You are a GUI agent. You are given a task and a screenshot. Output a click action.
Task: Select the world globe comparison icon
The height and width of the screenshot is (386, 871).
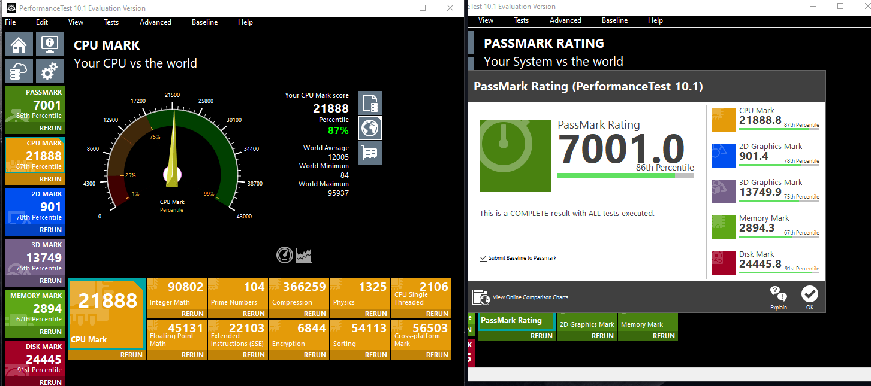pyautogui.click(x=370, y=128)
